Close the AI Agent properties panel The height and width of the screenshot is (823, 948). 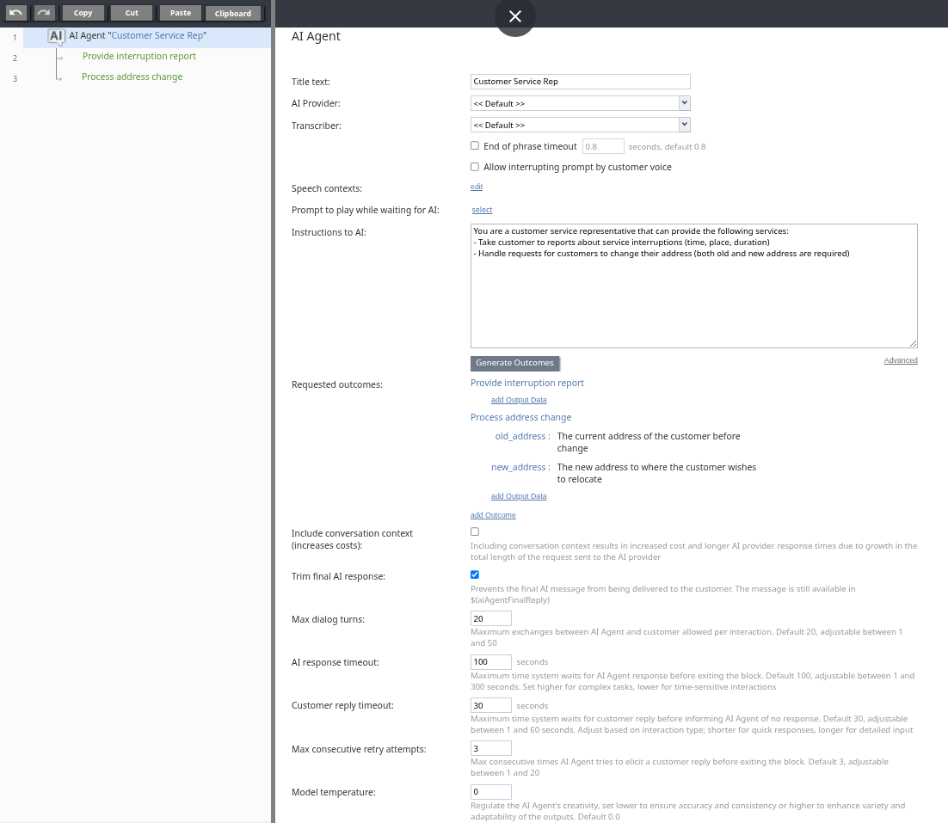[x=514, y=16]
